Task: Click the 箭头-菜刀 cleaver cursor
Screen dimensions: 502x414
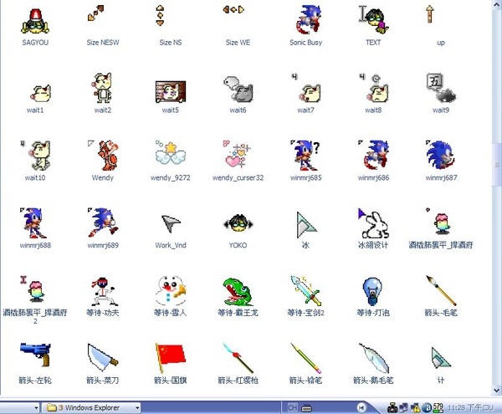Action: pyautogui.click(x=102, y=357)
